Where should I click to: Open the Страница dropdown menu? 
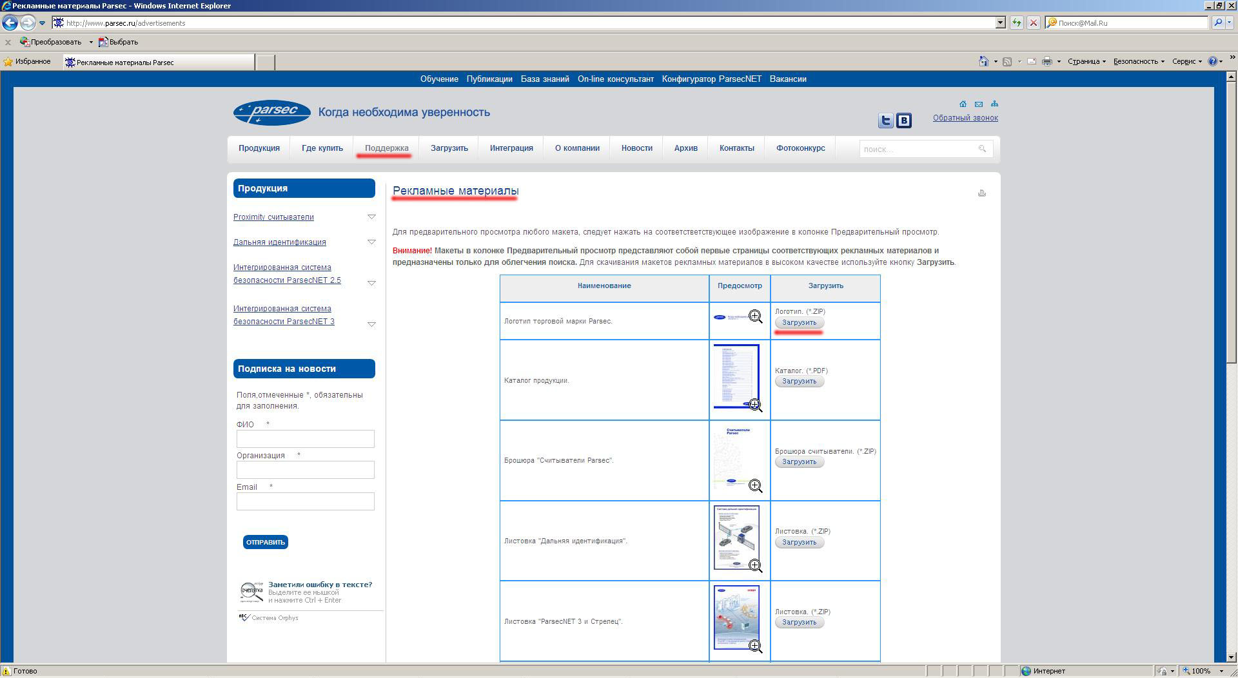tap(1086, 61)
